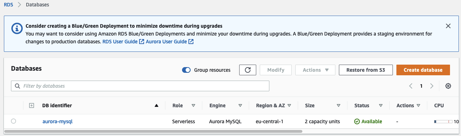Click Create database button
461x136 pixels.
[x=423, y=70]
